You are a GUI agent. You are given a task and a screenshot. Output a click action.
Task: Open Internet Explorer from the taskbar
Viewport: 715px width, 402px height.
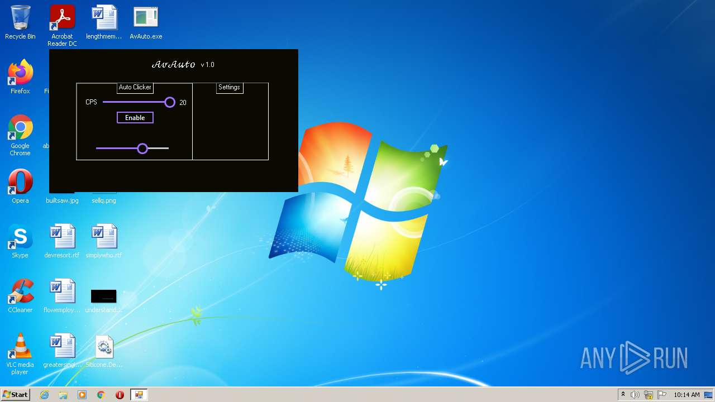pyautogui.click(x=44, y=395)
